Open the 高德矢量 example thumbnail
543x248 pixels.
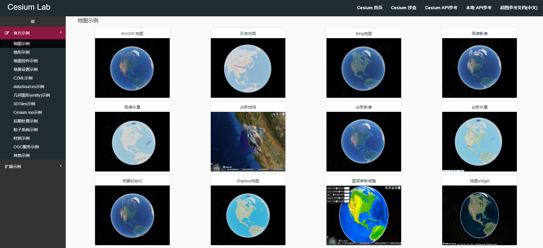point(132,142)
